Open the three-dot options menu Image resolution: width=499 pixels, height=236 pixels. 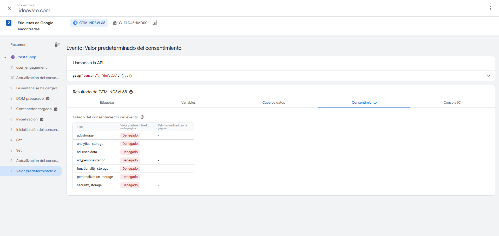click(490, 8)
